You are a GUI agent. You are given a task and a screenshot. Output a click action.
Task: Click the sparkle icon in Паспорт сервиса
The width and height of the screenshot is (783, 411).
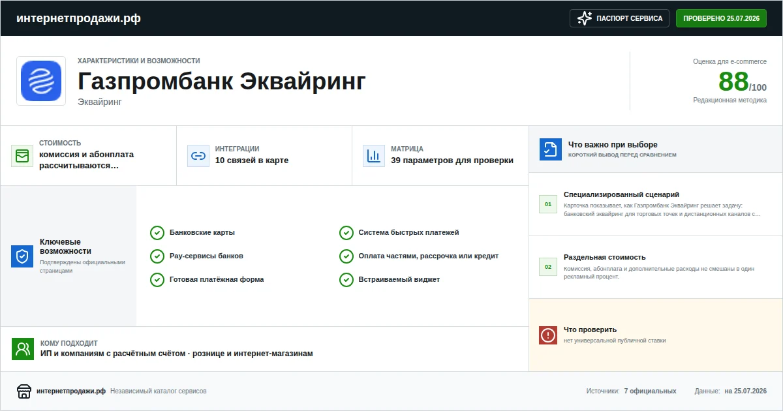(x=585, y=18)
